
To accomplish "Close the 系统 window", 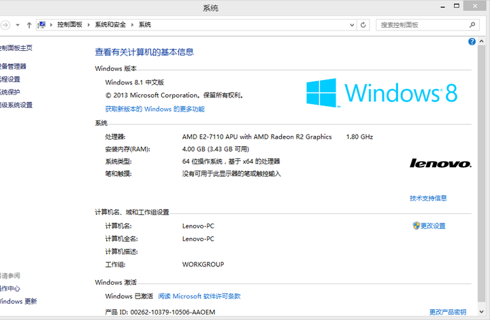I will (475, 6).
